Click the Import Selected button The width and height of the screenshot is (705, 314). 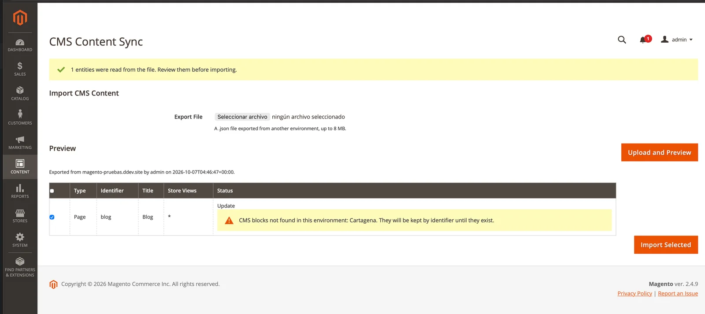666,245
